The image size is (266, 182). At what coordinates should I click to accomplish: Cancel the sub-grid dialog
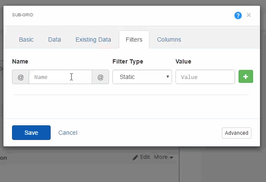pyautogui.click(x=68, y=133)
